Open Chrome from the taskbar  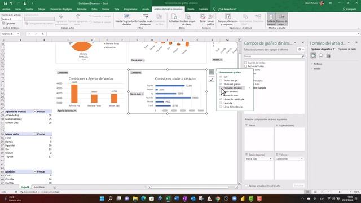218,198
